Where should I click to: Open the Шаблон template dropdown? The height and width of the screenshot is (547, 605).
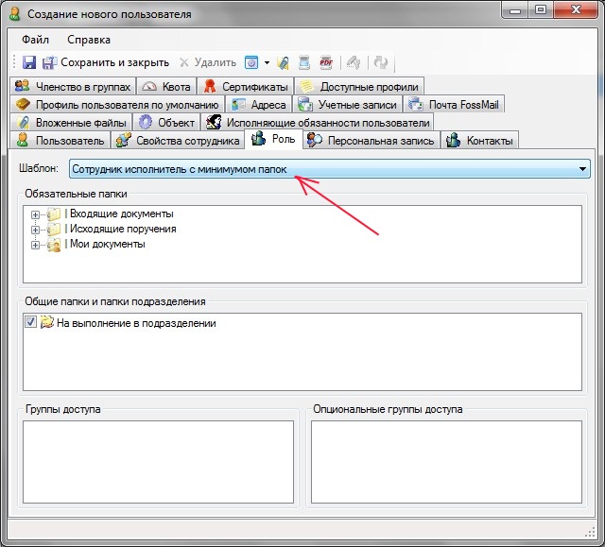pyautogui.click(x=583, y=169)
